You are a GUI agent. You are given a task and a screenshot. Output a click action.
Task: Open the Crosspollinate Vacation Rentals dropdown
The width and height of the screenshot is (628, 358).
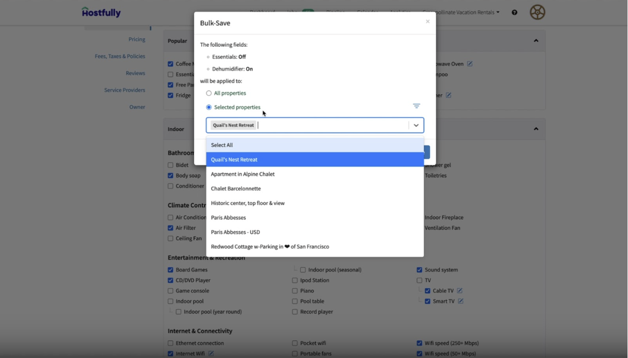point(461,12)
